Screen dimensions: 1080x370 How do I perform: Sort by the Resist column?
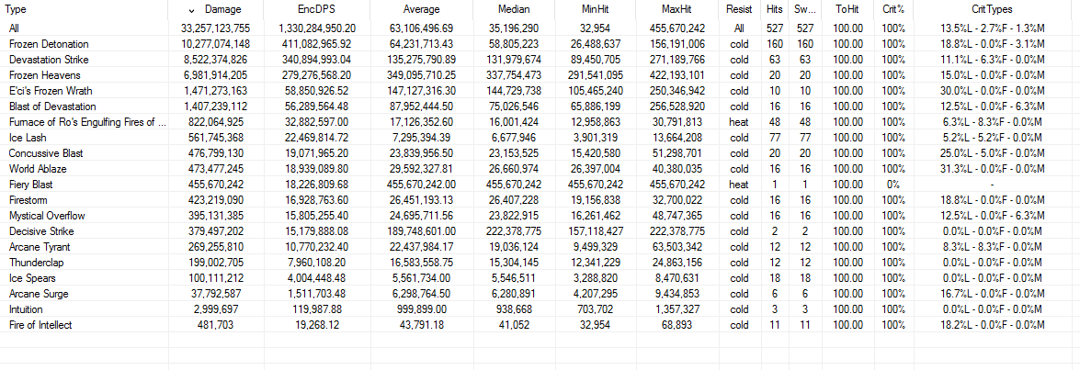pos(738,10)
